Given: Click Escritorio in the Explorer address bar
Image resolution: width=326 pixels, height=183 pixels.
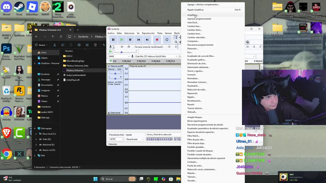Looking at the screenshot, I should pos(83,37).
